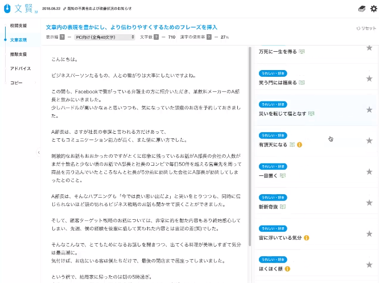Star the 有頂天になる phrase

pyautogui.click(x=369, y=141)
